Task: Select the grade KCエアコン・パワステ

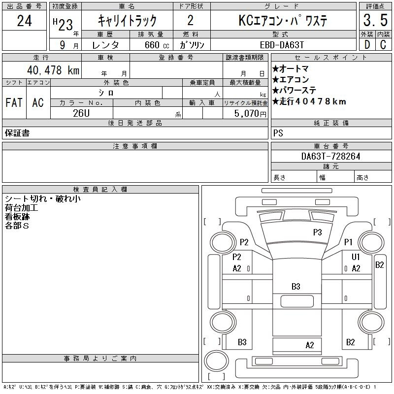Action: click(283, 20)
